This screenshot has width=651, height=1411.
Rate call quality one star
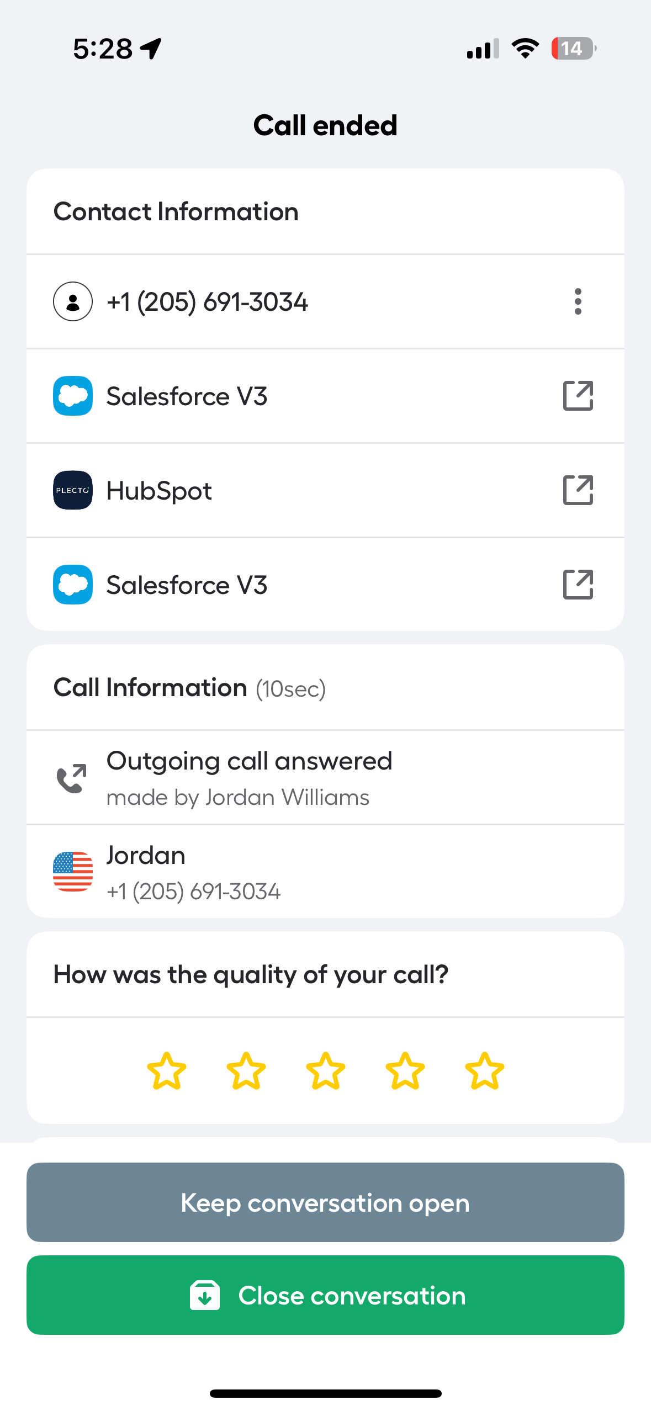click(166, 1071)
